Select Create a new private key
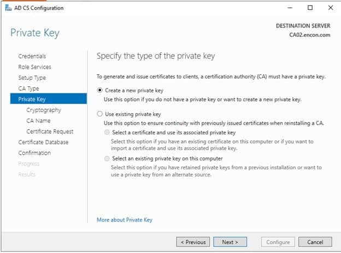The image size is (341, 253). [x=99, y=90]
